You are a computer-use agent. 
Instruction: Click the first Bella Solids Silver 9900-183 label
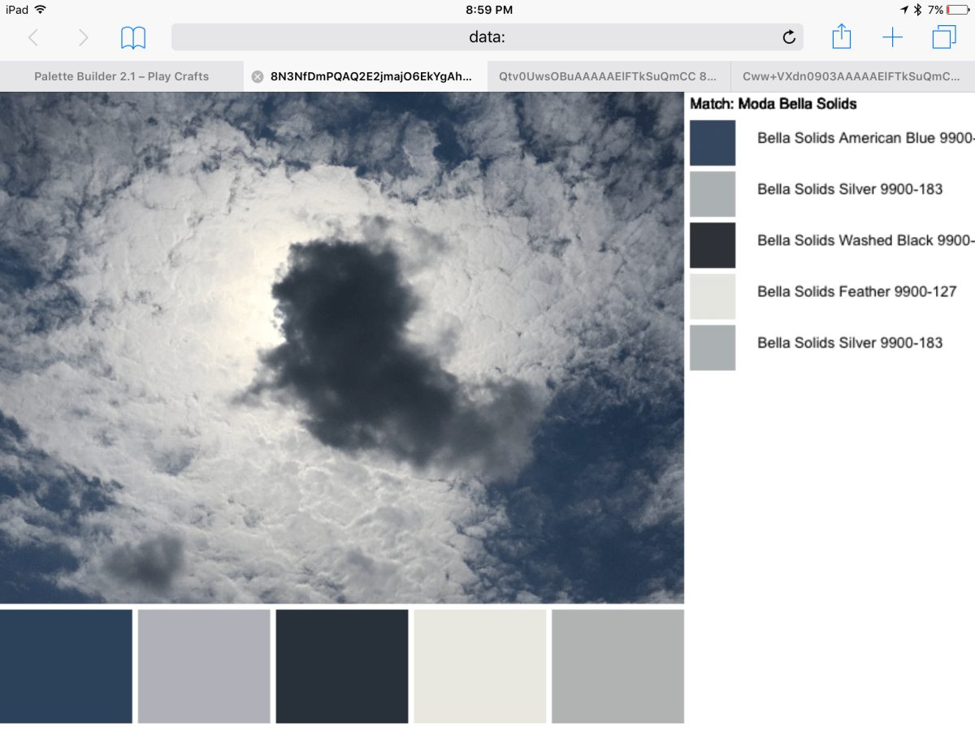850,189
